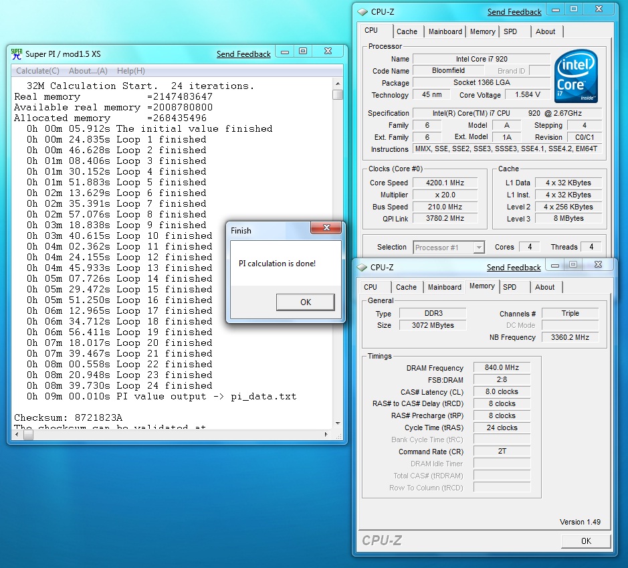Click the Version 1.49 label in CPU-Z
628x568 pixels.
coord(580,522)
